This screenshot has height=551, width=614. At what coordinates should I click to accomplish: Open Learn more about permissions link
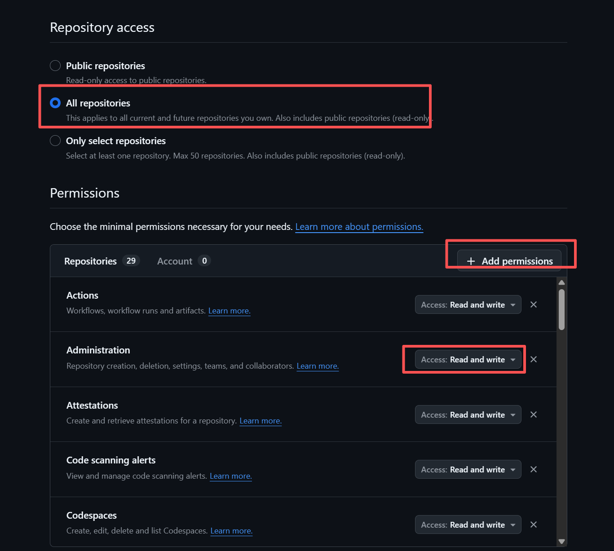pos(359,227)
